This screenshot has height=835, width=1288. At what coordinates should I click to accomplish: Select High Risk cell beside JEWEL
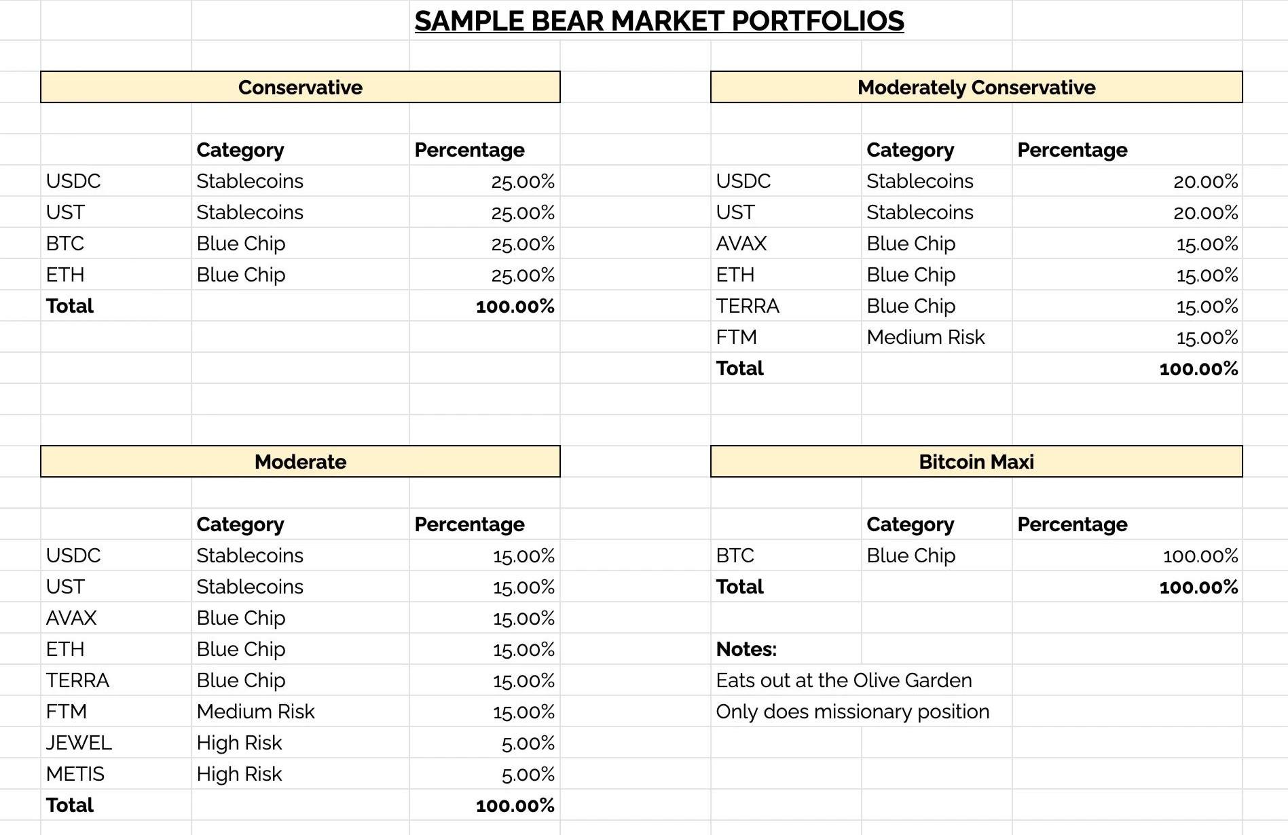pos(239,743)
